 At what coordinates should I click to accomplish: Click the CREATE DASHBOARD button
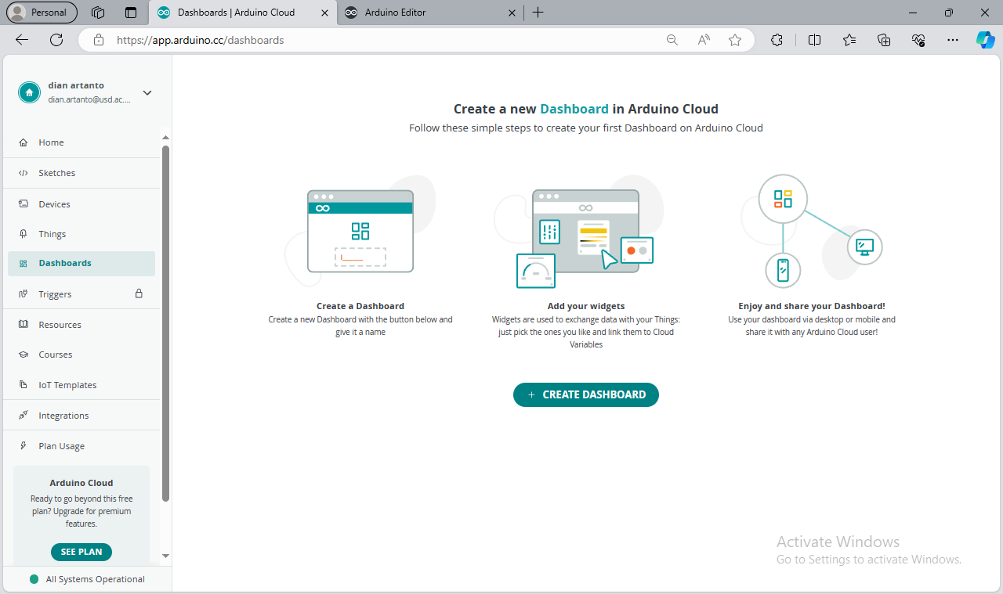[x=586, y=395]
